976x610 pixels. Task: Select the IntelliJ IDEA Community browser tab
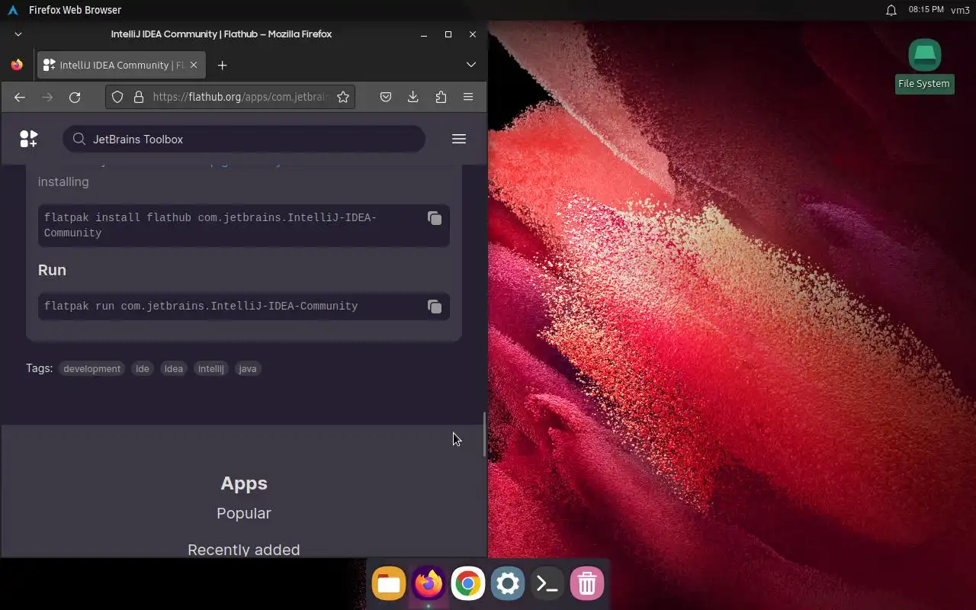[121, 65]
